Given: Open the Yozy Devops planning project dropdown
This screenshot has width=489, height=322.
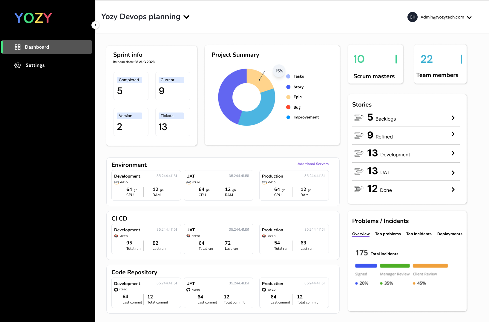Looking at the screenshot, I should point(187,17).
